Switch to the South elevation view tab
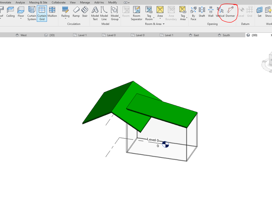The width and height of the screenshot is (272, 197). coord(224,35)
